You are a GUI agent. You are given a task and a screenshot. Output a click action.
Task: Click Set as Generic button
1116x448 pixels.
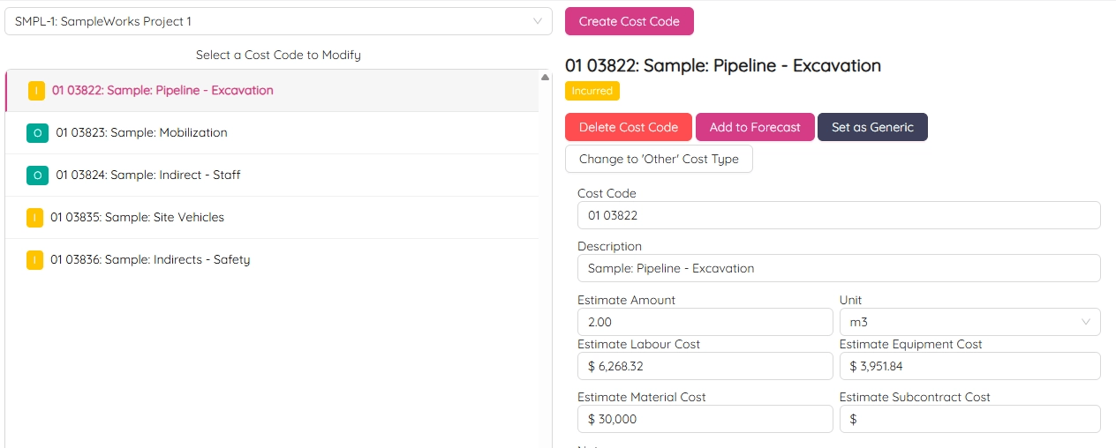(x=872, y=127)
